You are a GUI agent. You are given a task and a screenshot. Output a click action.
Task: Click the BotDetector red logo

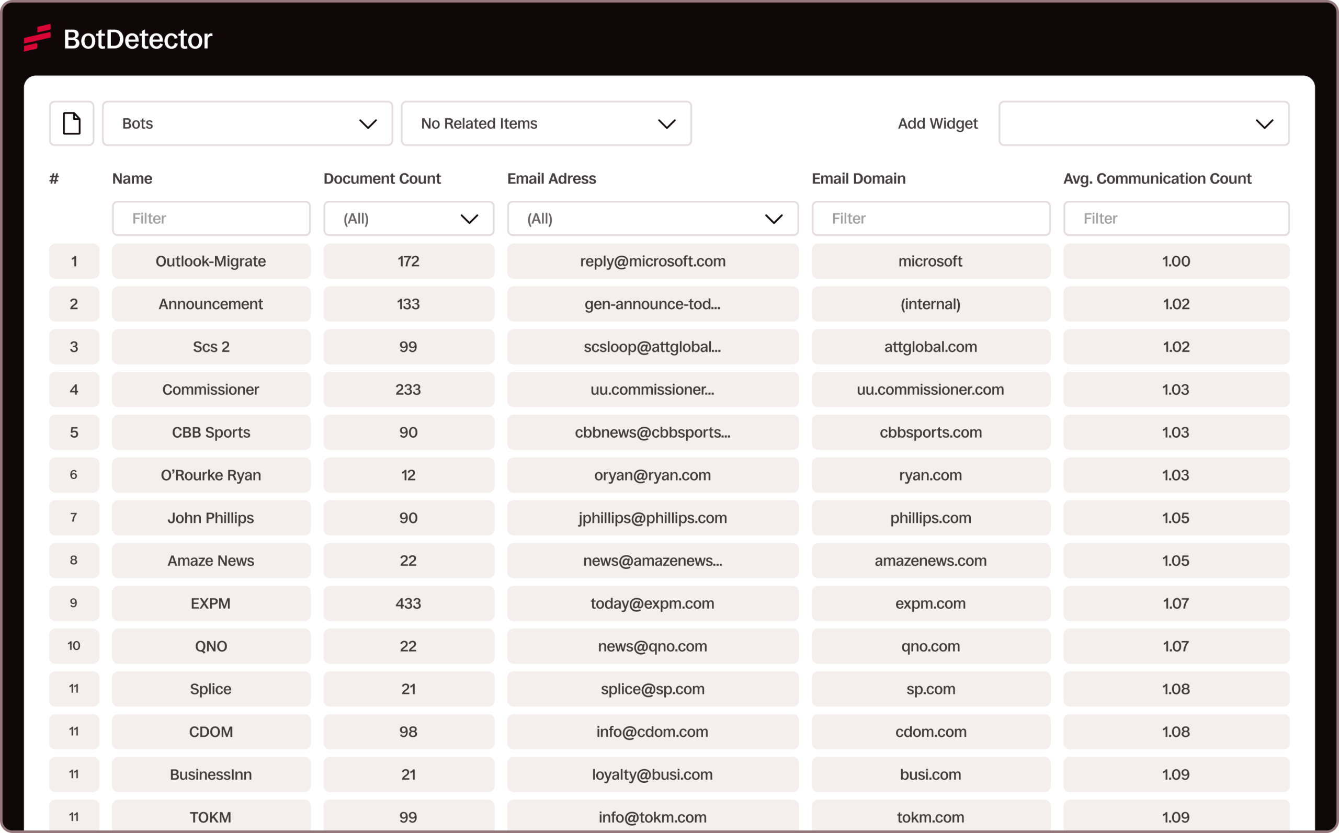point(38,38)
